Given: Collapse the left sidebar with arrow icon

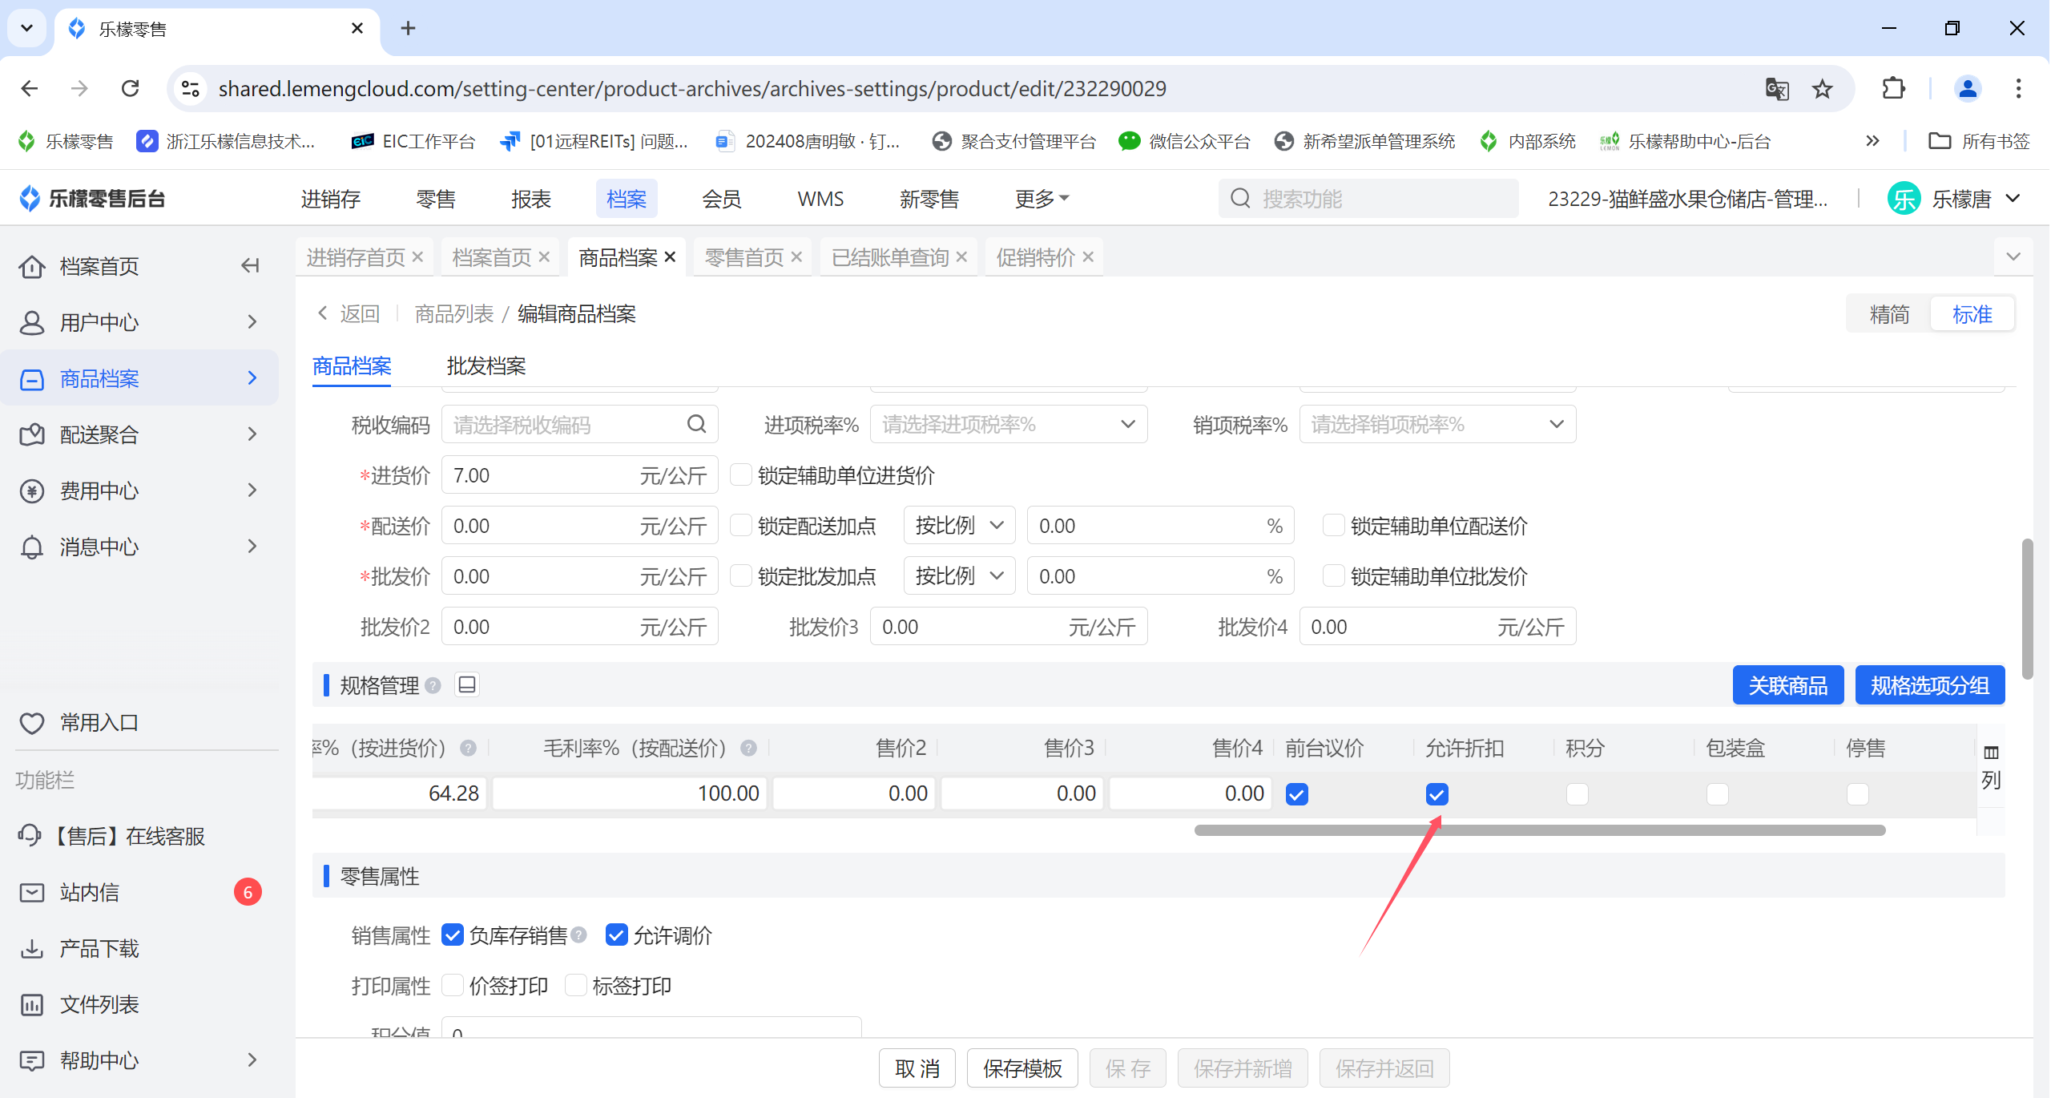Looking at the screenshot, I should (251, 265).
